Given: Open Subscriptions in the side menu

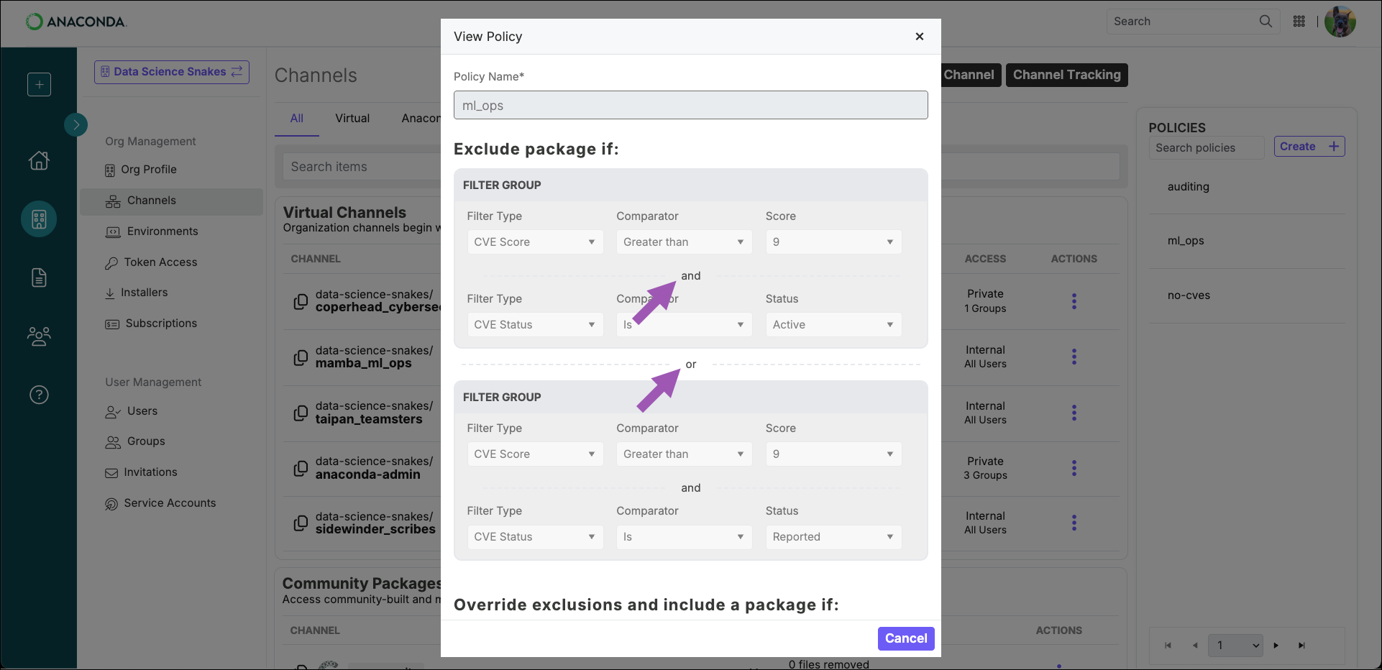Looking at the screenshot, I should pos(151,323).
